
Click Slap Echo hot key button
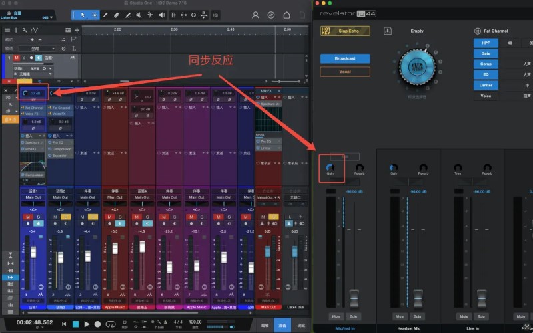345,31
